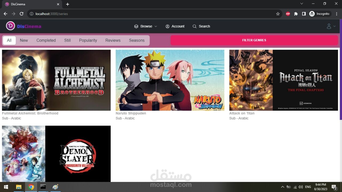Open the Chrome three-dot menu
The height and width of the screenshot is (192, 342).
(x=337, y=14)
